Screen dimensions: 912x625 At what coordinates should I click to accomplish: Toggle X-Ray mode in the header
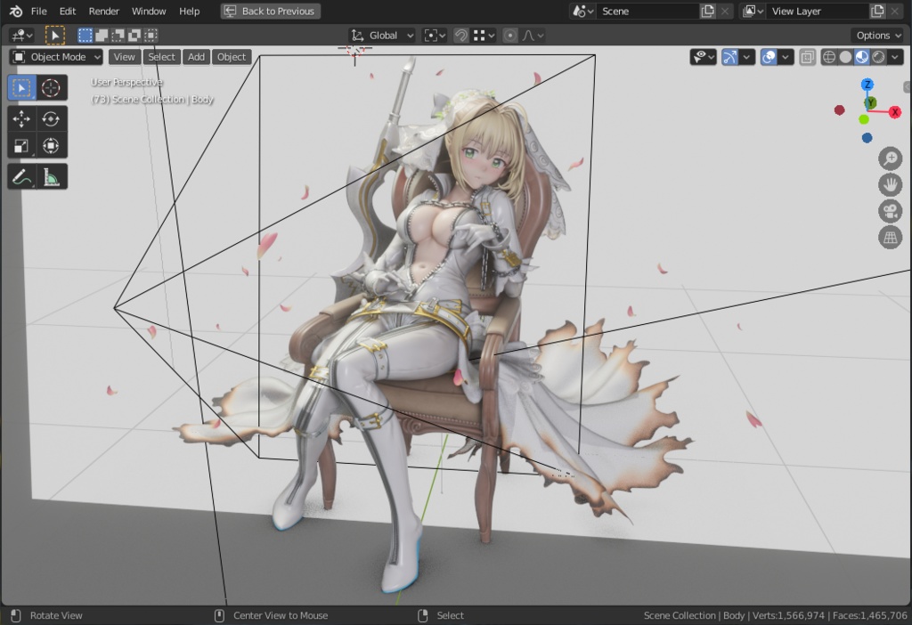(807, 57)
